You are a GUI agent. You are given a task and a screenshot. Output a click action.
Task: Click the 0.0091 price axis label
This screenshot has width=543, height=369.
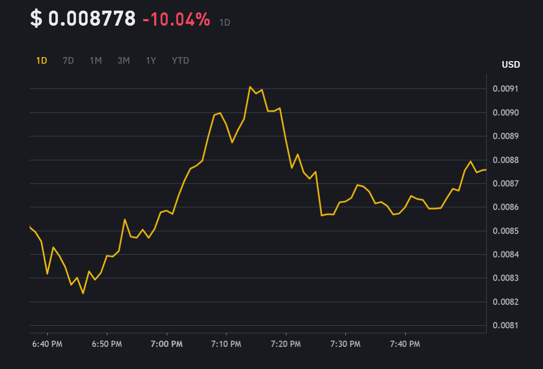click(505, 89)
